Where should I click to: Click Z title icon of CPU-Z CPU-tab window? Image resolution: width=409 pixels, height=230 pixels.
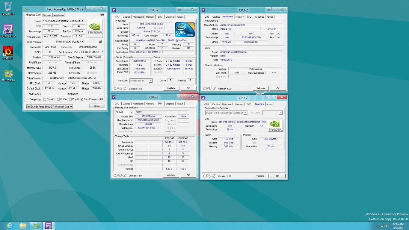click(114, 10)
